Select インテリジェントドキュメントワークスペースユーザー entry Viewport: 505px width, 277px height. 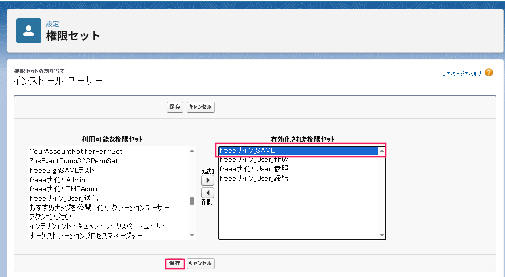108,226
